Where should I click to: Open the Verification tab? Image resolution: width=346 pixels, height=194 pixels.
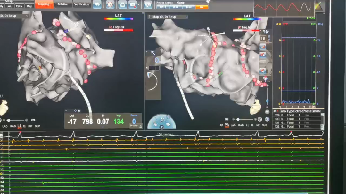(x=82, y=4)
